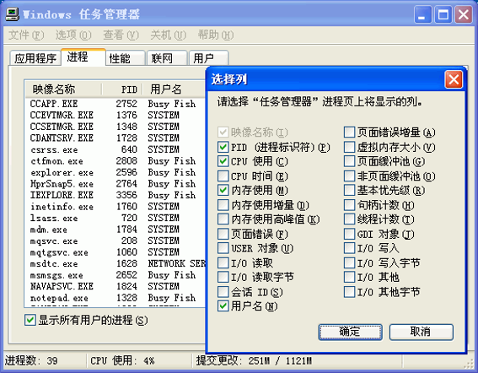The width and height of the screenshot is (478, 373).
Task: Enable the USER 对象 checkbox
Action: (x=223, y=248)
